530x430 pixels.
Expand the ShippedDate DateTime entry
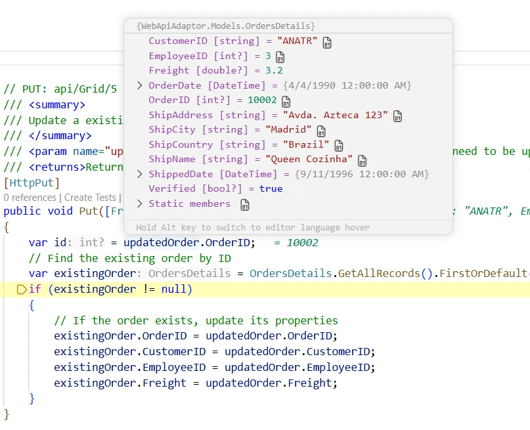pos(140,174)
